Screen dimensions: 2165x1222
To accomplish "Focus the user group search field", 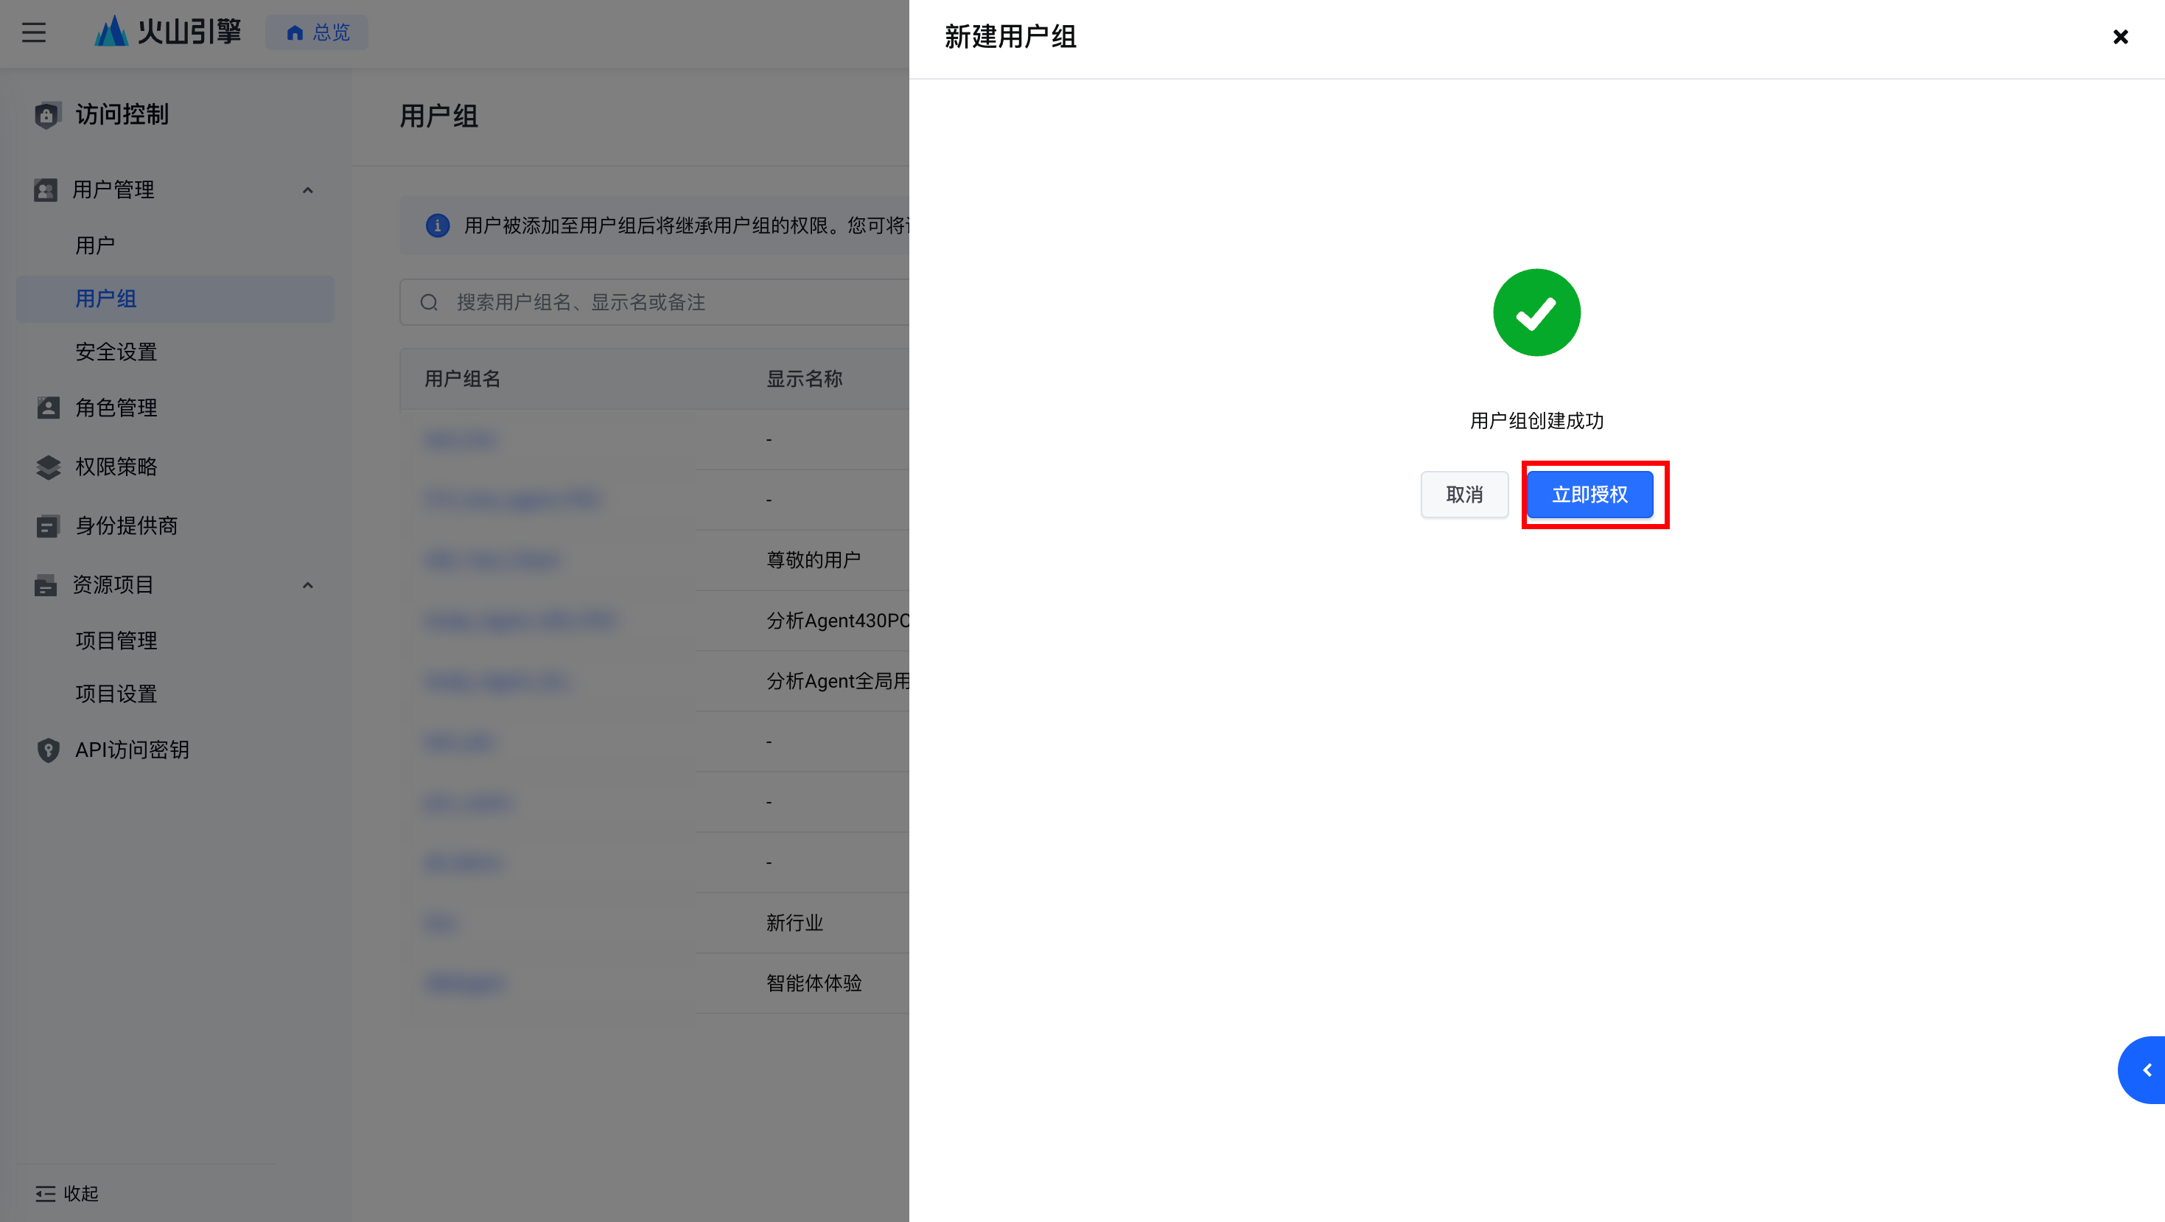I will coord(654,303).
